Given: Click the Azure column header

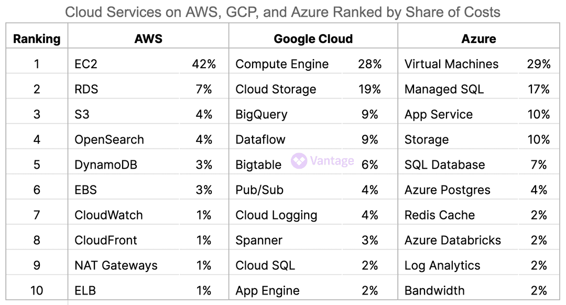Looking at the screenshot, I should coord(478,39).
